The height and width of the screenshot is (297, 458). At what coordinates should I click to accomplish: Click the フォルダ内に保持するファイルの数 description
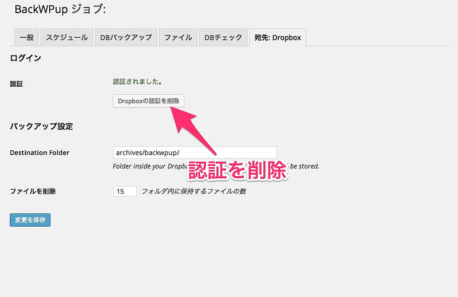[x=194, y=191]
